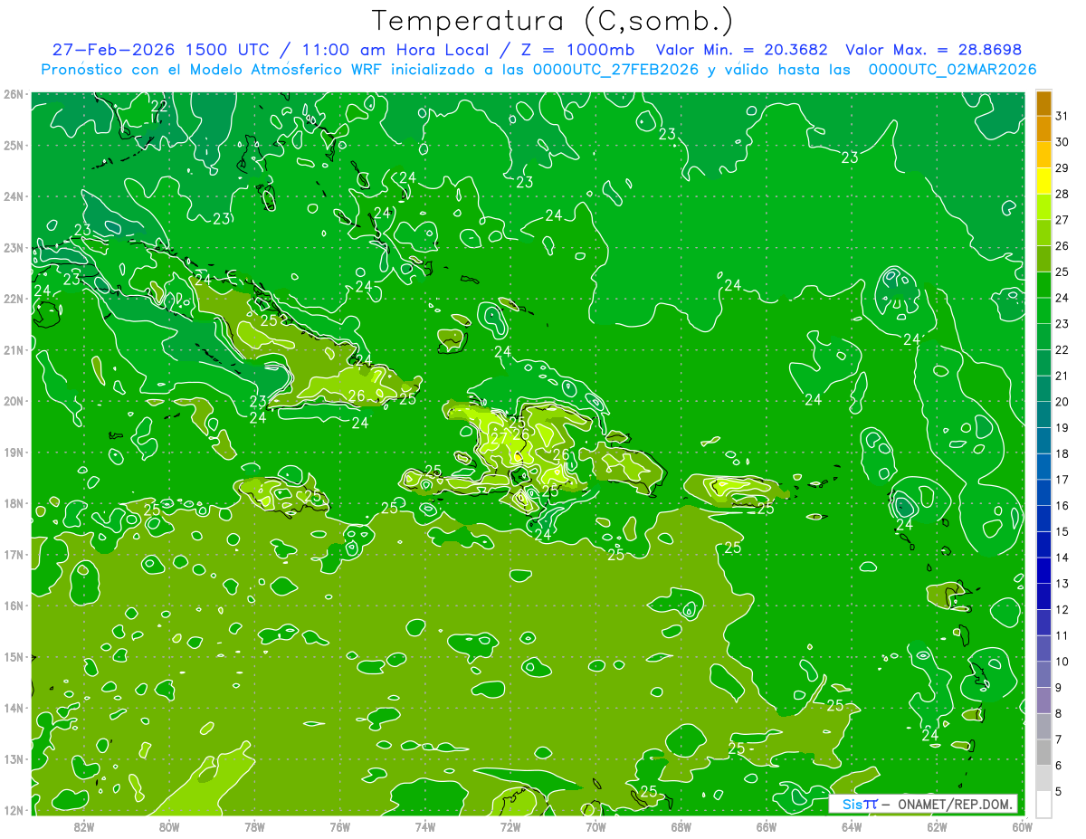Screen dimensions: 1086x839
Task: Click the color scale label 12
Action: click(1062, 610)
